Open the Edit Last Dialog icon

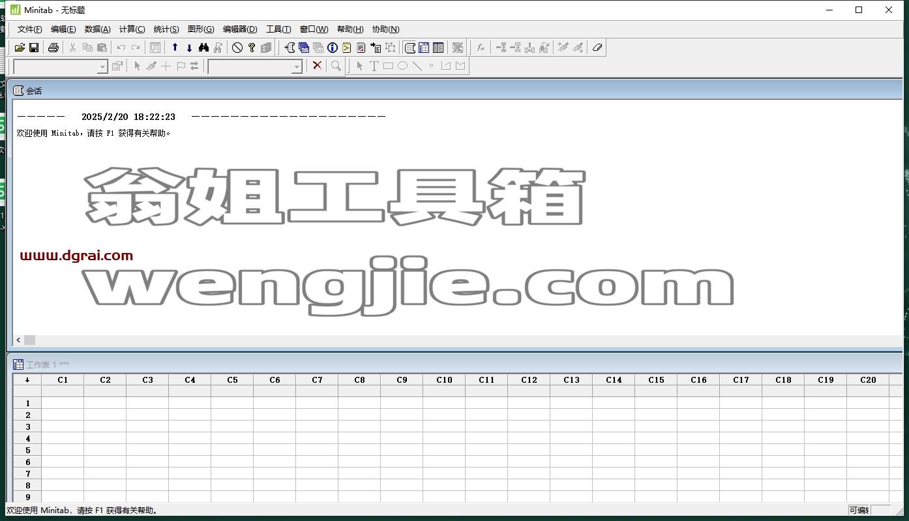[155, 48]
